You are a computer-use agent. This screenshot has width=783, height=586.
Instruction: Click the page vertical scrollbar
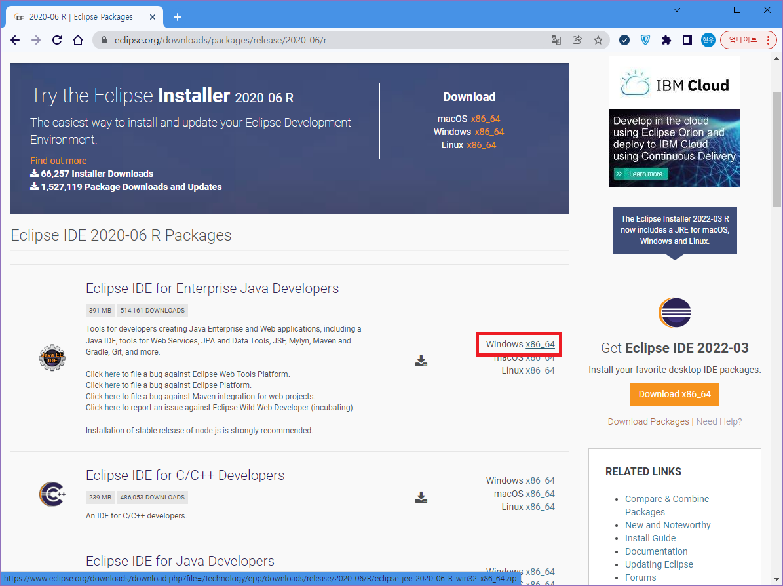[776, 149]
